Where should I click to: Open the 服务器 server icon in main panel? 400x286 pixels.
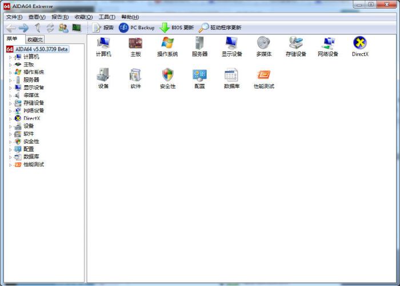(199, 47)
